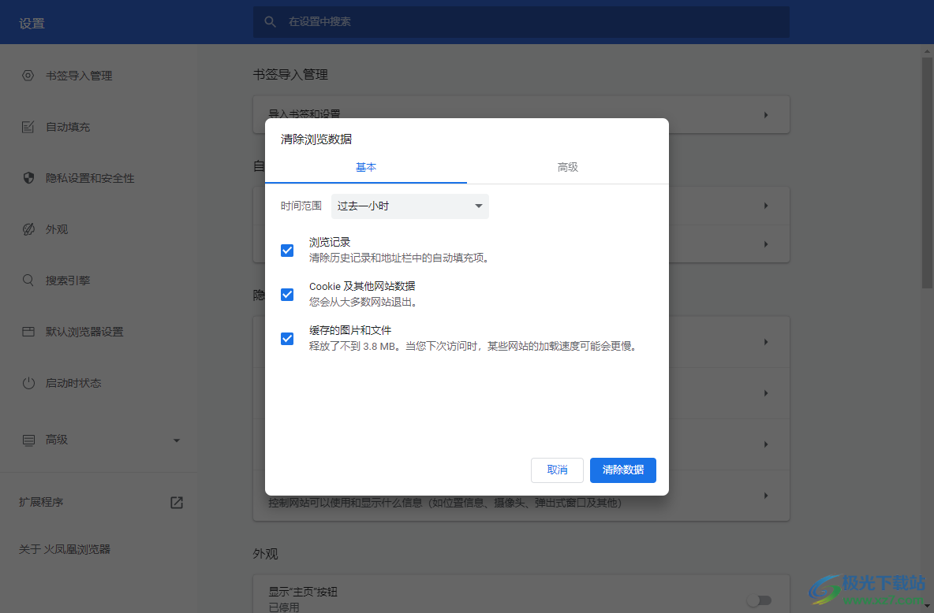Open the 扩展程序 link

pos(41,503)
